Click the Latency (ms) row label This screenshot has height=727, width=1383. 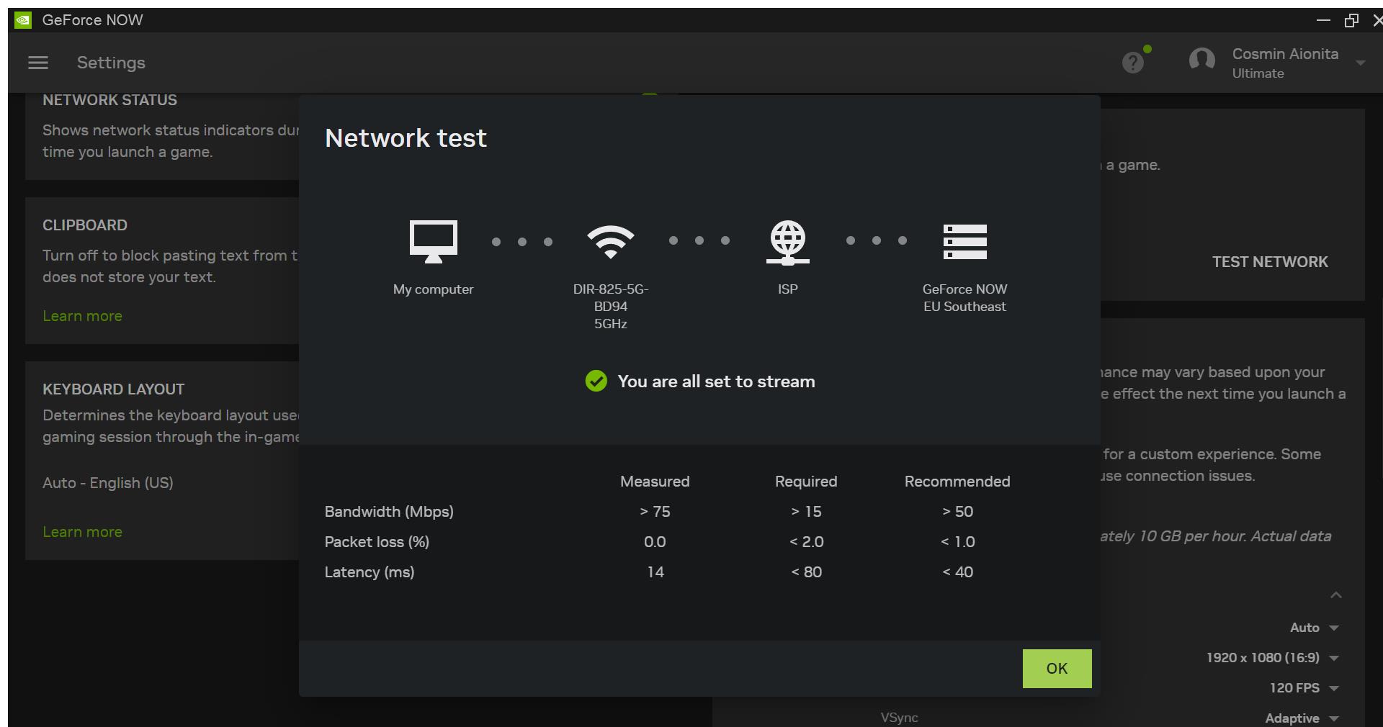pos(369,572)
